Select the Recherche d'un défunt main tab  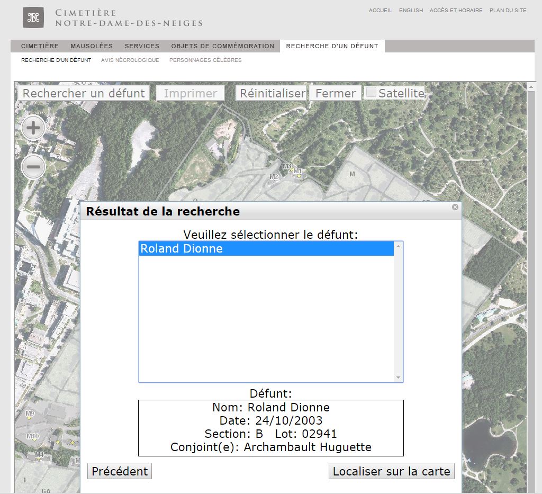click(332, 46)
